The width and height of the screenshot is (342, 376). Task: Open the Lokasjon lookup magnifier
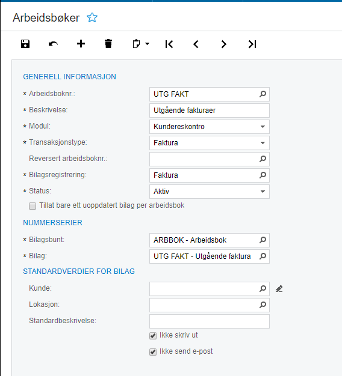(x=263, y=305)
